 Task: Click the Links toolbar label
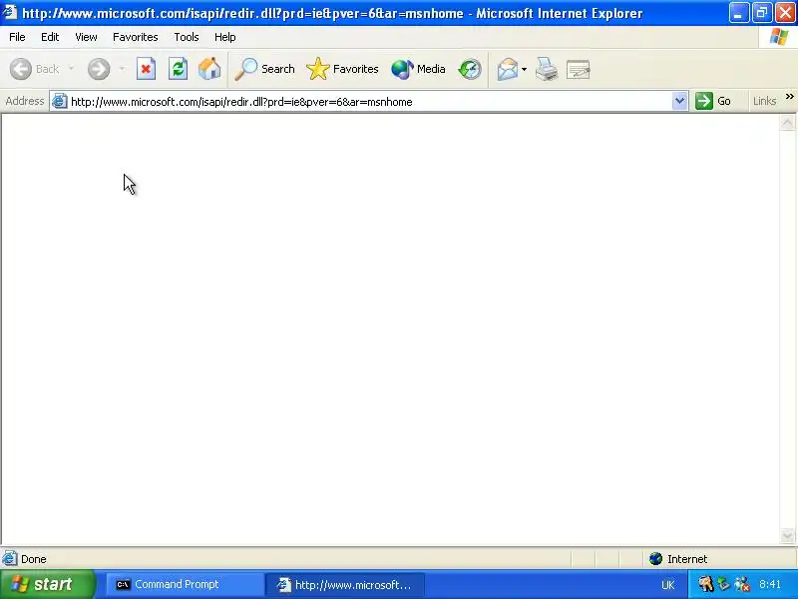coord(764,101)
